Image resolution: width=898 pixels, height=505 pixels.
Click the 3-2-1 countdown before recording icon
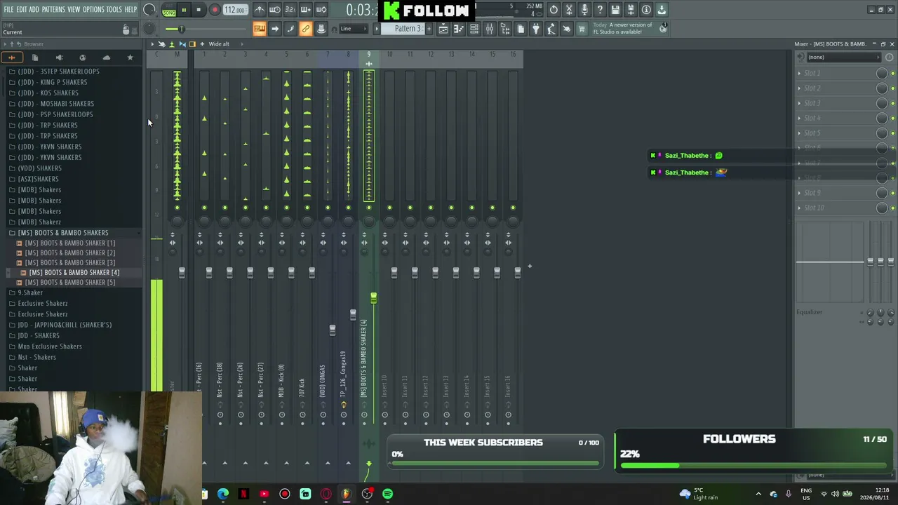point(290,10)
